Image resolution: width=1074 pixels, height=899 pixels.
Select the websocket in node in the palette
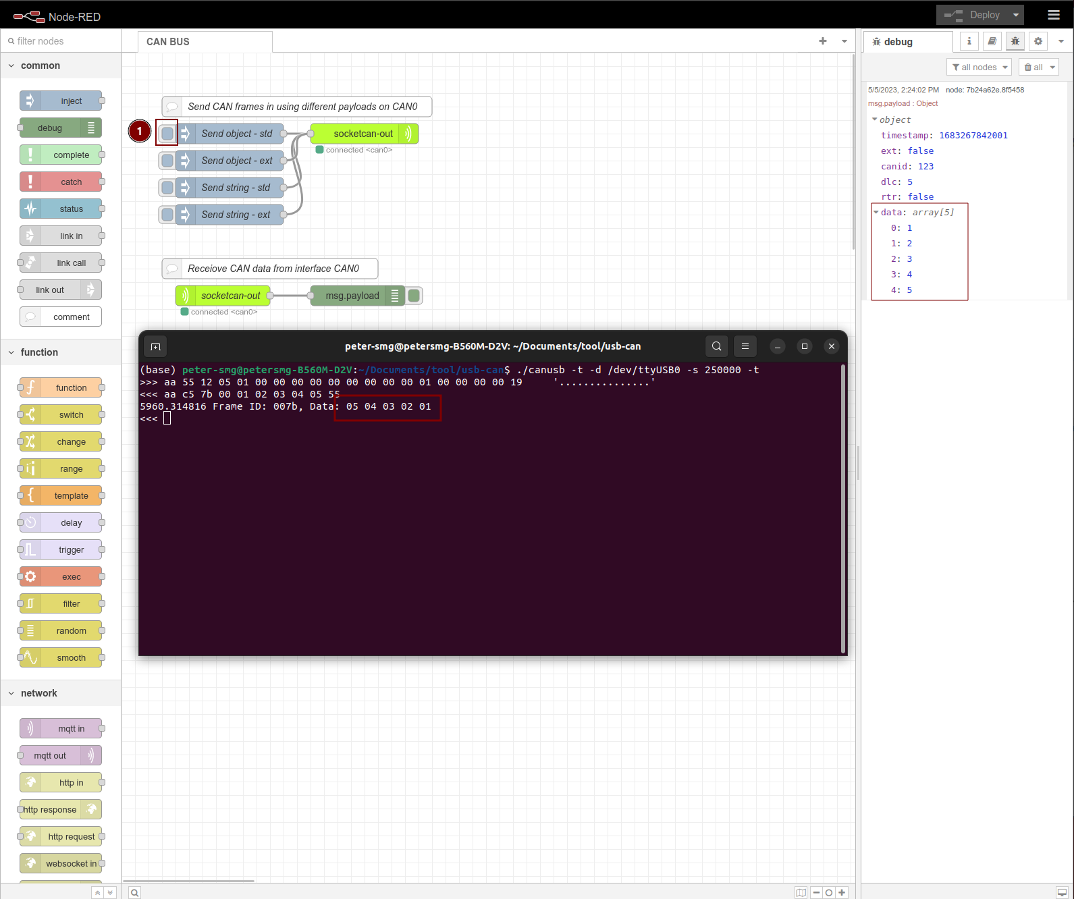tap(61, 863)
